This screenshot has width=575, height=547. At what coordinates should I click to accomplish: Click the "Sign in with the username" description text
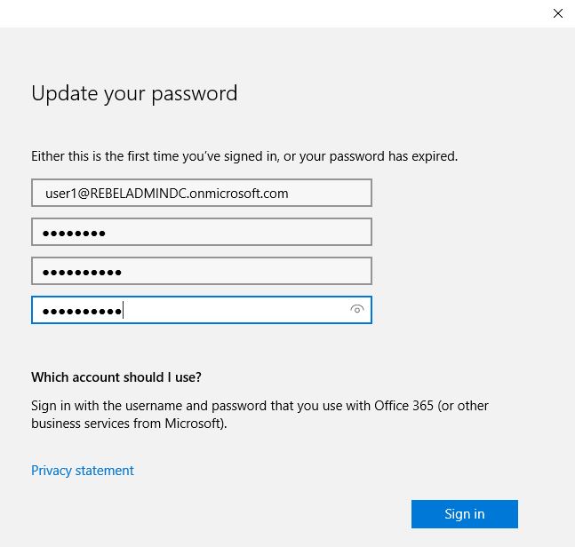tap(260, 406)
